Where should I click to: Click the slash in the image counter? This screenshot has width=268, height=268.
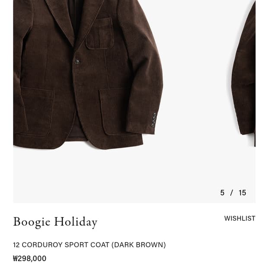point(232,193)
